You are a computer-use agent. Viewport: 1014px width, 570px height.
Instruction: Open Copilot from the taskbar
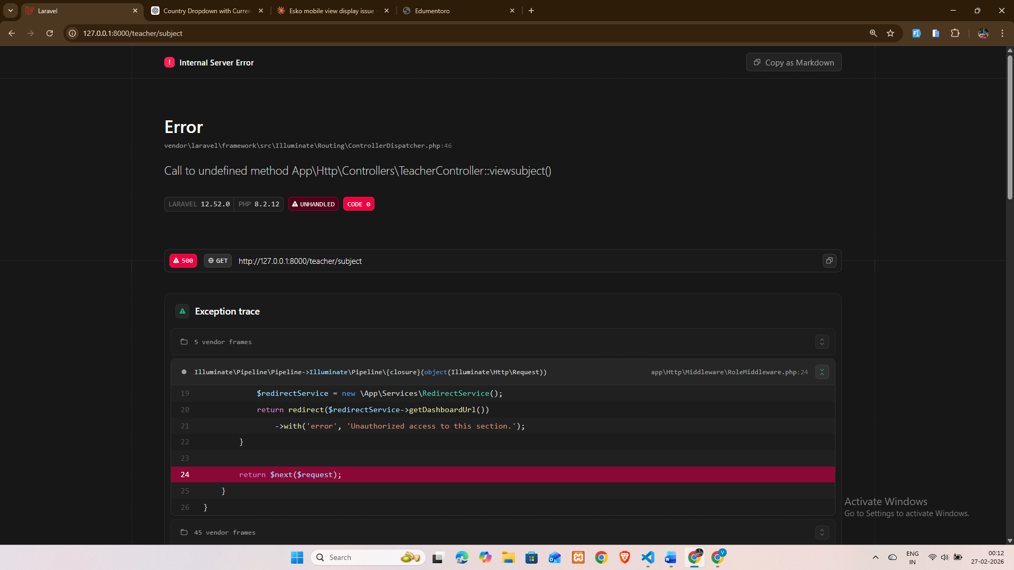(x=485, y=557)
